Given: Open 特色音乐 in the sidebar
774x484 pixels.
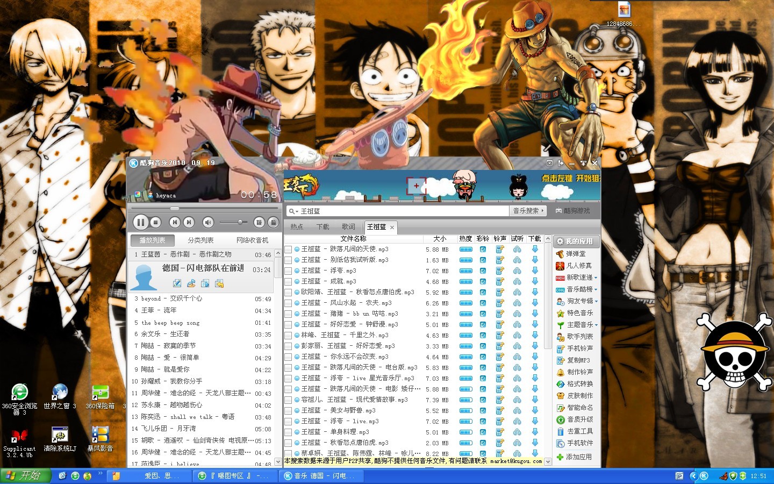Looking at the screenshot, I should 575,313.
